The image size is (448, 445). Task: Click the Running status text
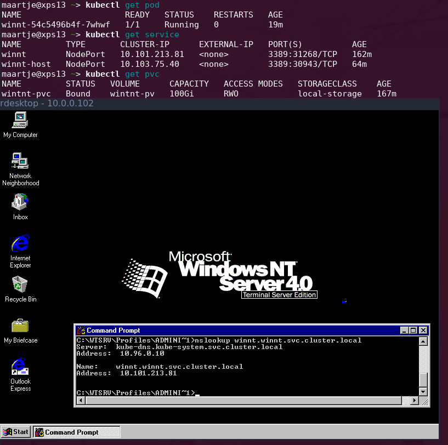coord(182,25)
